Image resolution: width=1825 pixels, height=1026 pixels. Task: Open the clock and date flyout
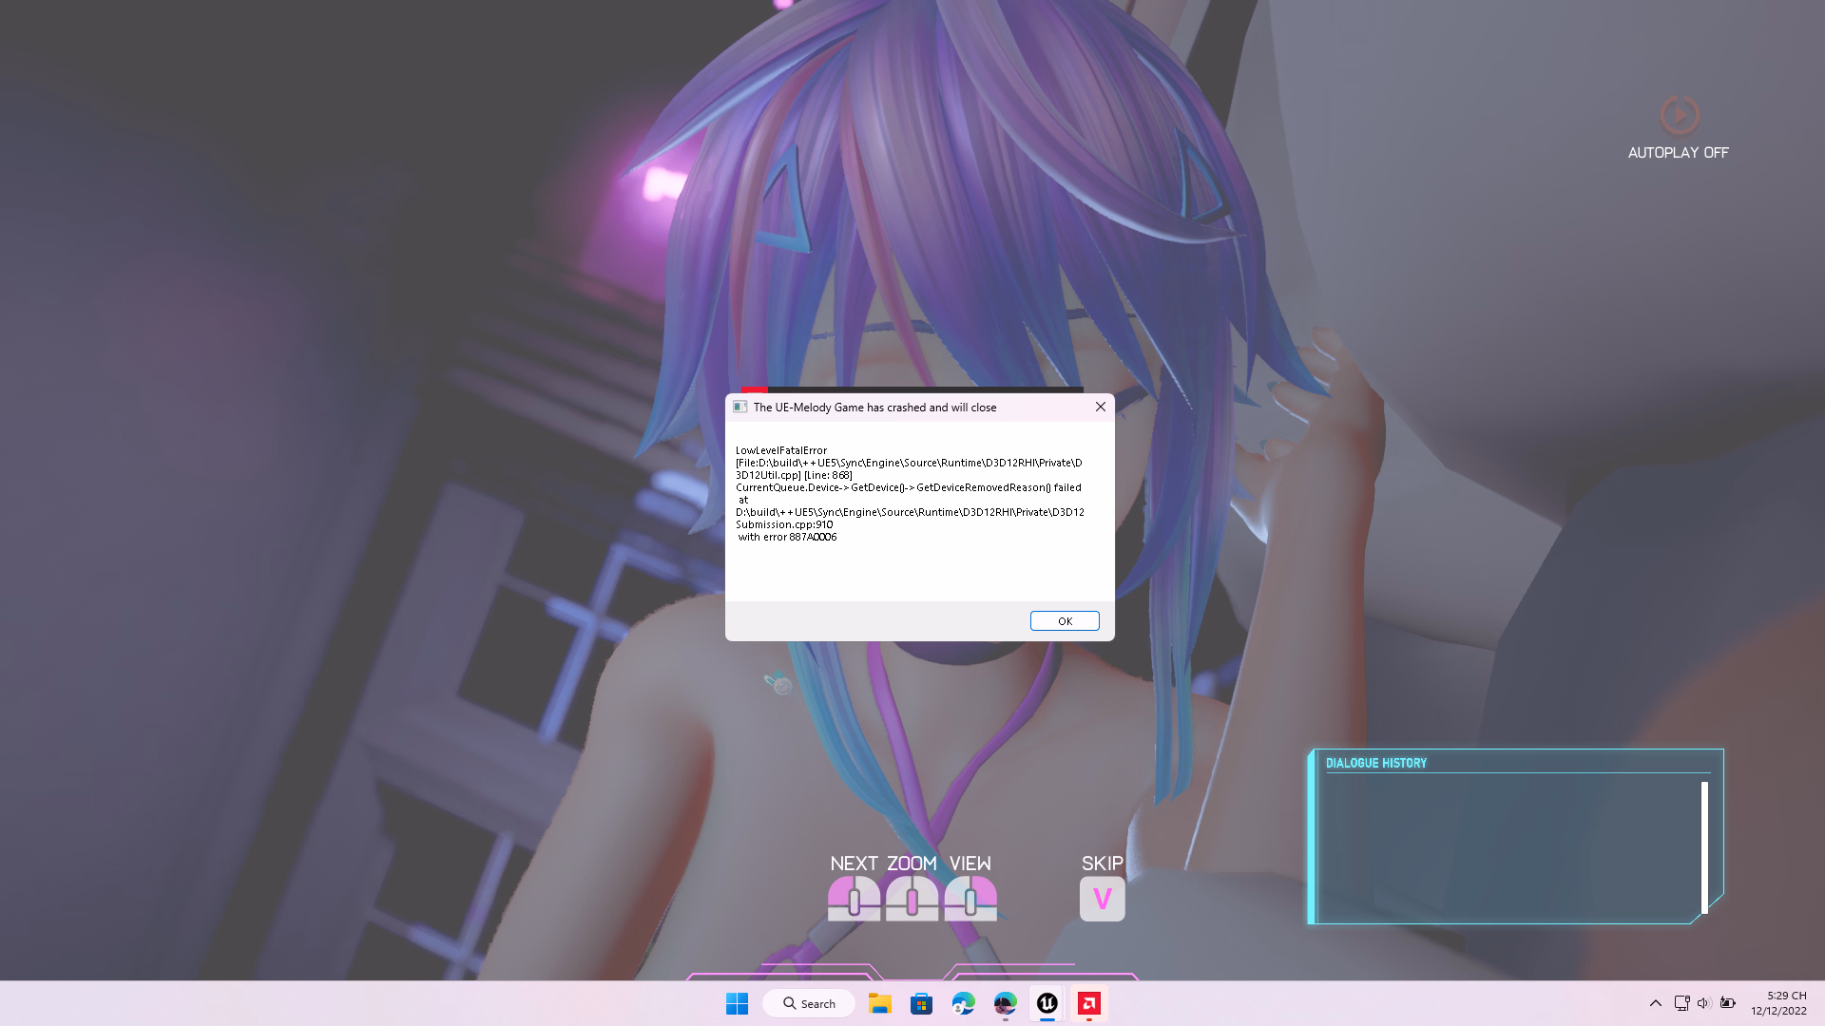point(1778,1003)
